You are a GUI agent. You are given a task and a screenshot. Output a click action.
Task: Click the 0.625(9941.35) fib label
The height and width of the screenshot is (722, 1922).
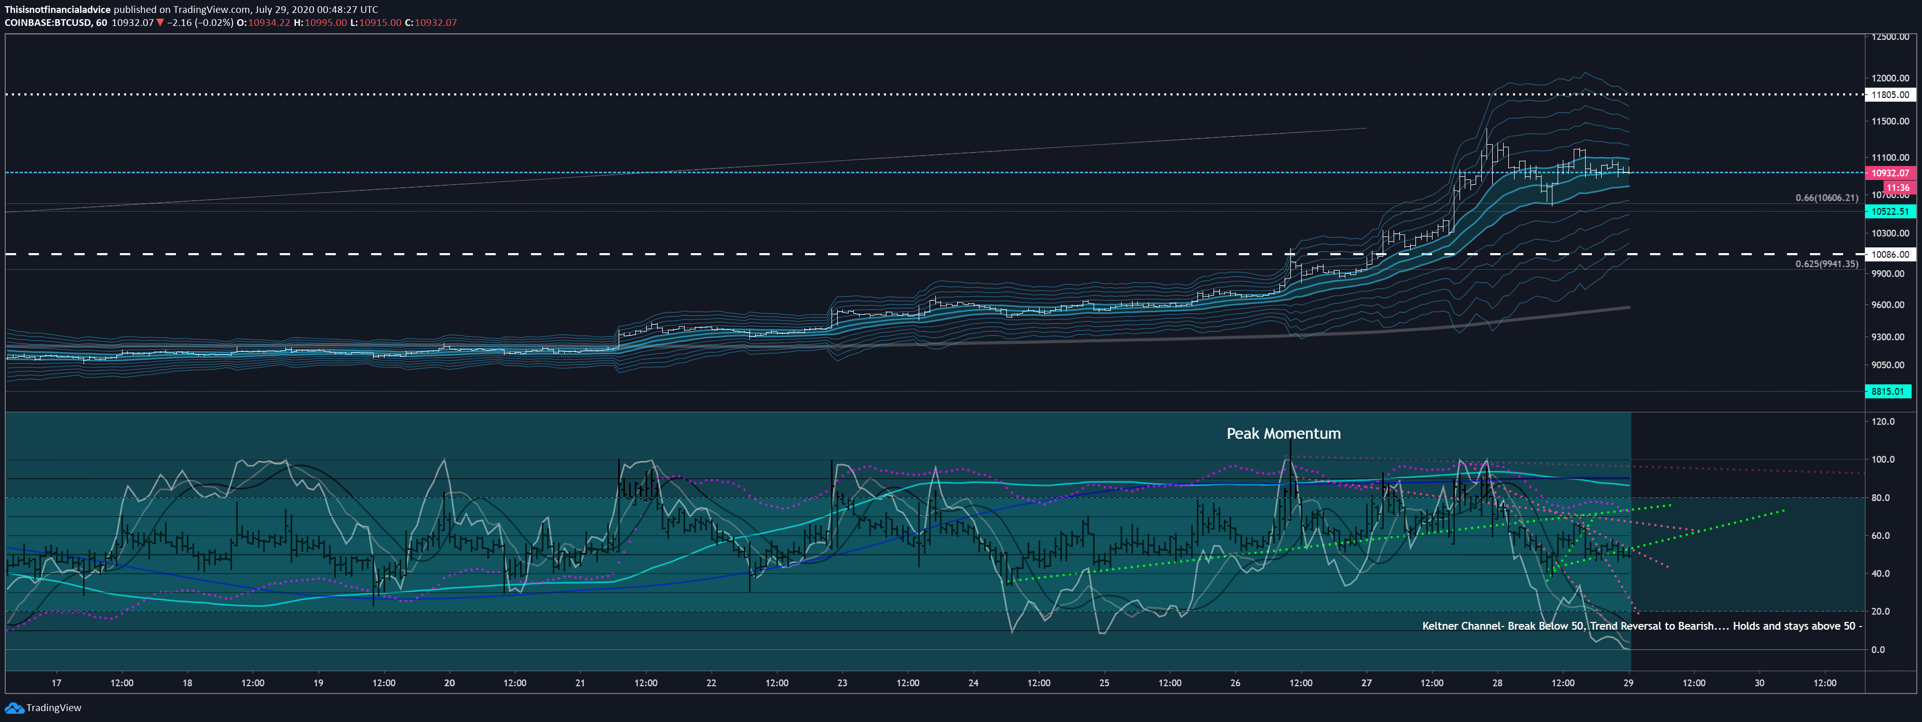click(1826, 264)
